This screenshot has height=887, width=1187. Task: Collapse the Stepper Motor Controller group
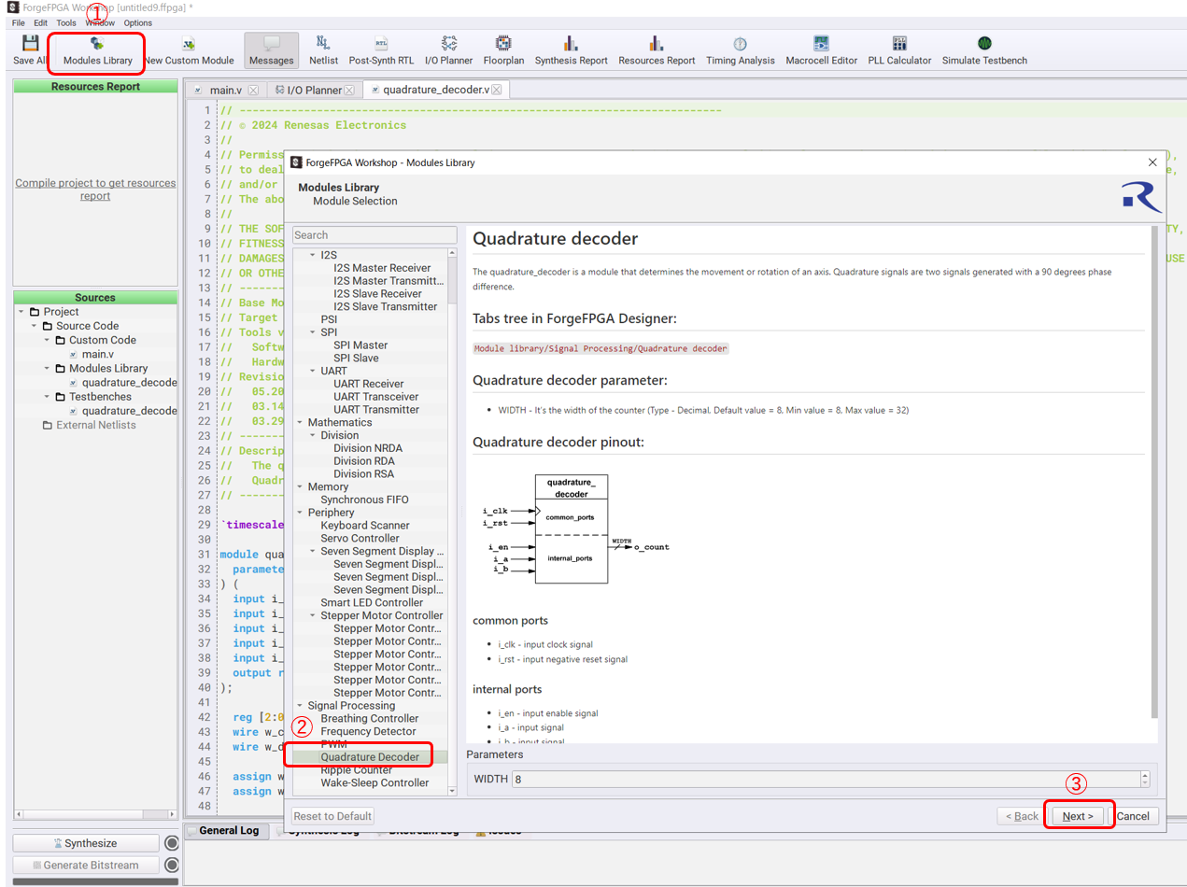point(313,615)
